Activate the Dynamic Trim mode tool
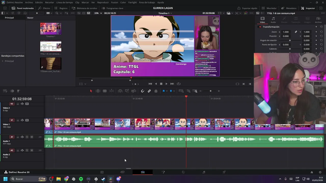This screenshot has height=183, width=326. (112, 91)
